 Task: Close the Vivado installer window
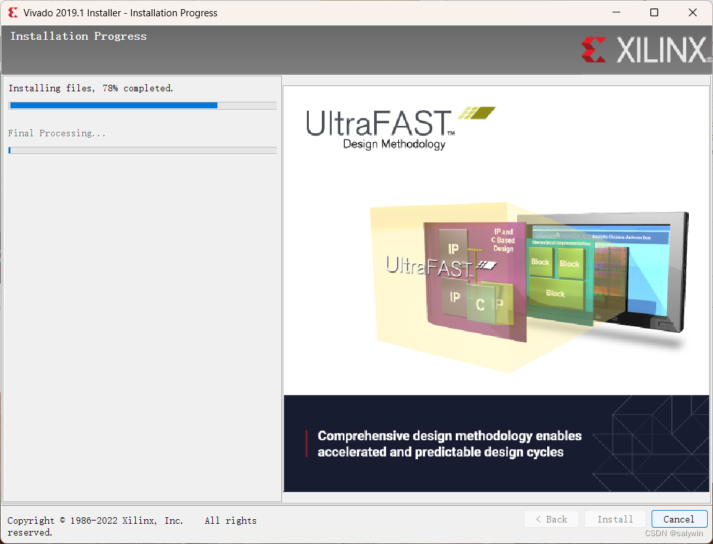pos(692,12)
